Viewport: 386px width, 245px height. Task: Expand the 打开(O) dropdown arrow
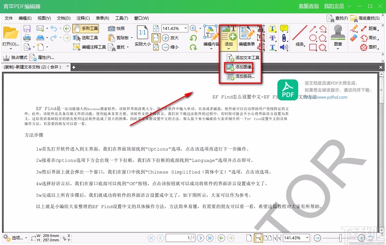(11, 49)
